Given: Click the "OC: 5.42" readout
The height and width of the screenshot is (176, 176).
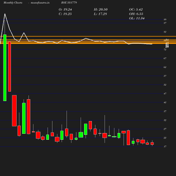Looking at the screenshot, I should (136, 10).
